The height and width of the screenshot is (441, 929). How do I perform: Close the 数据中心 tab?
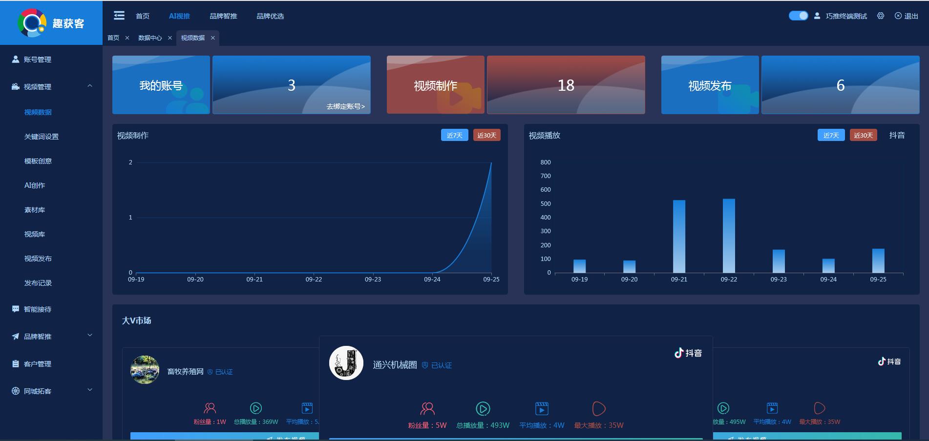point(170,38)
